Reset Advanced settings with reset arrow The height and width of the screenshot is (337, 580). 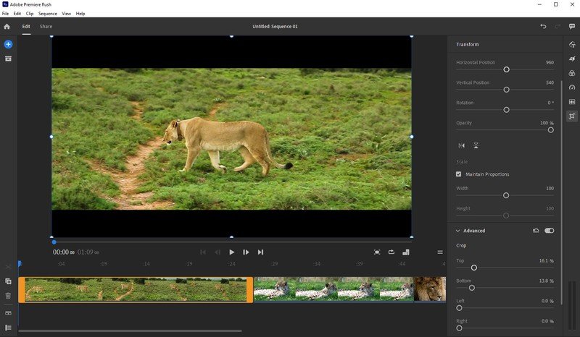(x=535, y=231)
